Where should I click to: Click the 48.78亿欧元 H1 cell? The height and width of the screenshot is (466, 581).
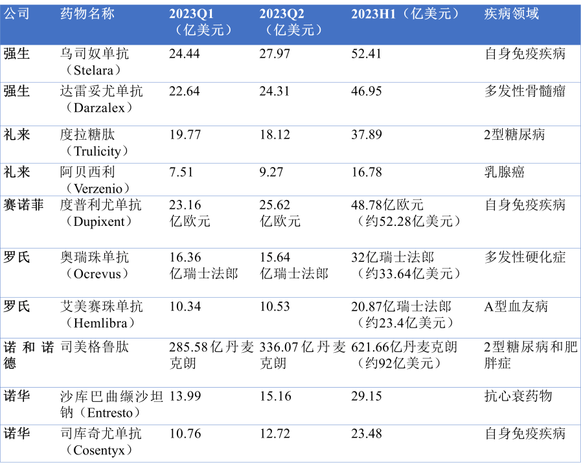coord(407,213)
